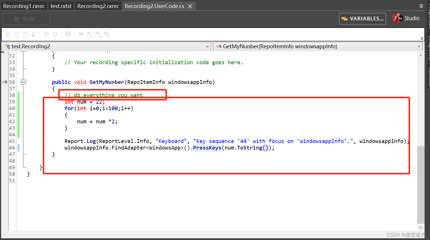
Task: Click the FindAdapter<WindowsApp> text
Action: click(x=148, y=148)
